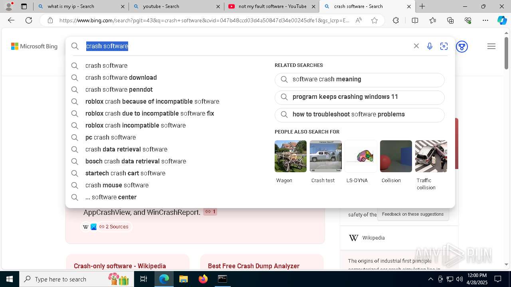Open the Wagon thumbnail
Image resolution: width=511 pixels, height=287 pixels.
click(291, 156)
